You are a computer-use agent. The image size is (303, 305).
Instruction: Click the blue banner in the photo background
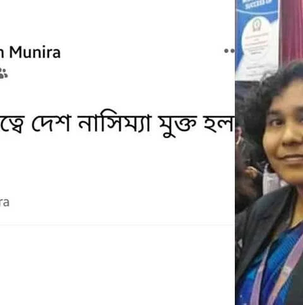[258, 37]
